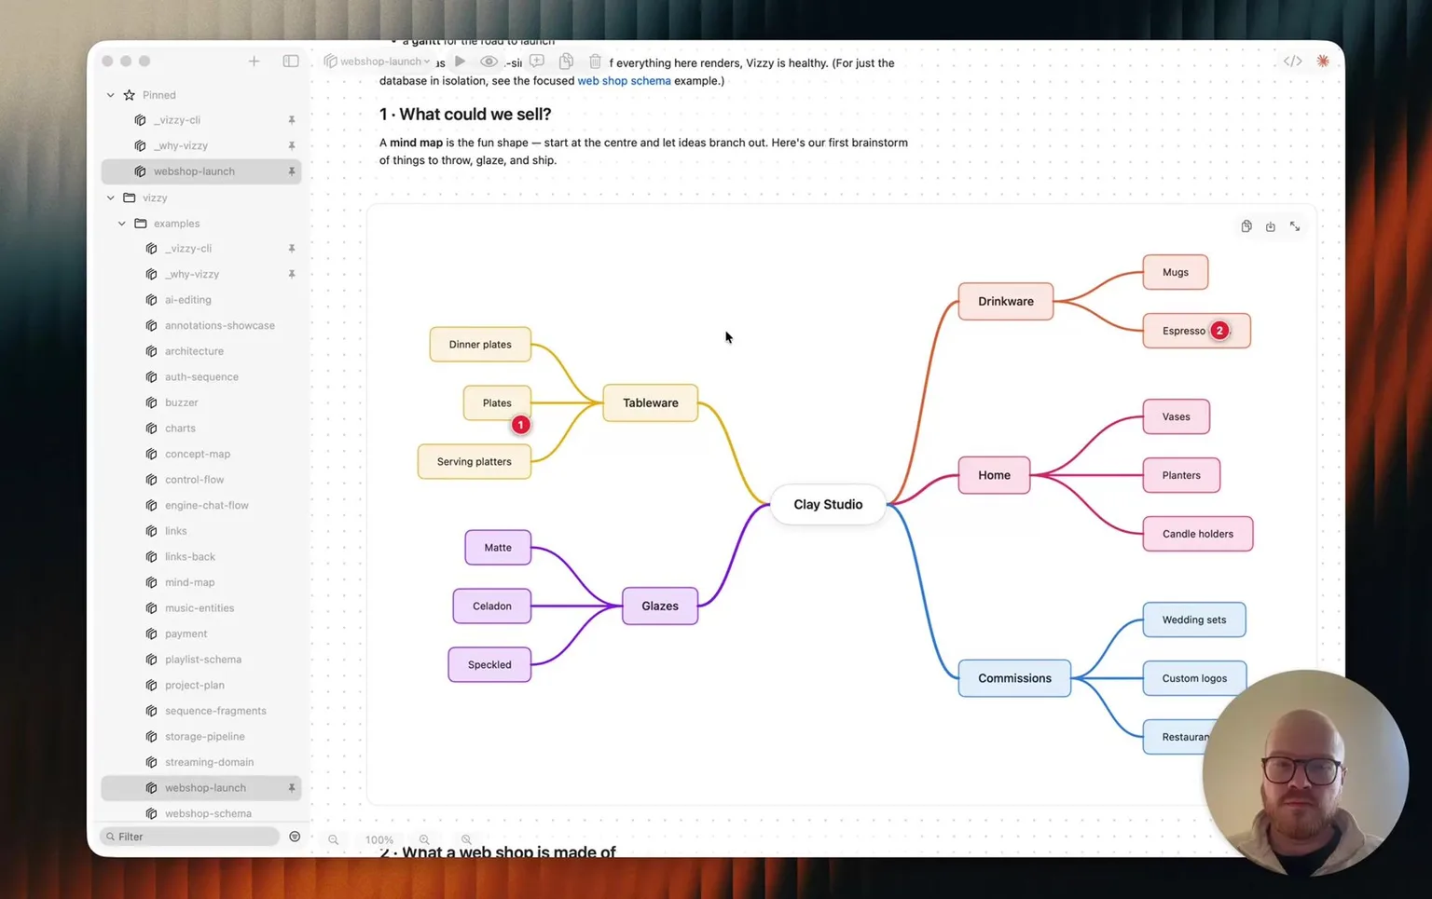Click the reset zoom magnifier icon
Viewport: 1432px width, 899px height.
coord(466,839)
